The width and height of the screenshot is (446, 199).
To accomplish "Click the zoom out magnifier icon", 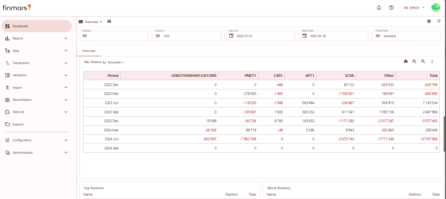I will [x=423, y=61].
